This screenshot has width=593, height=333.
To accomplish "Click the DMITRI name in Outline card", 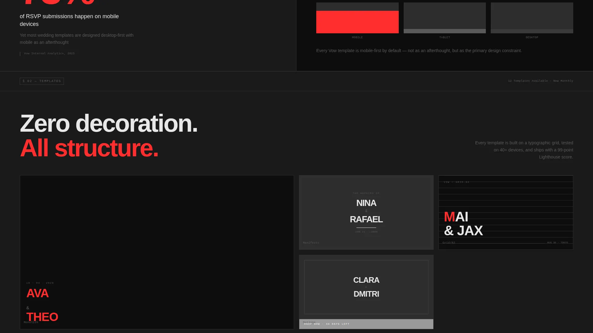I will tap(366, 294).
